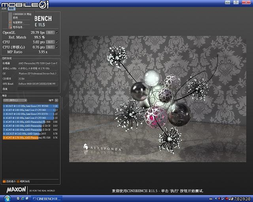
Task: Open the ranking type dropdown
Action: click(x=15, y=100)
